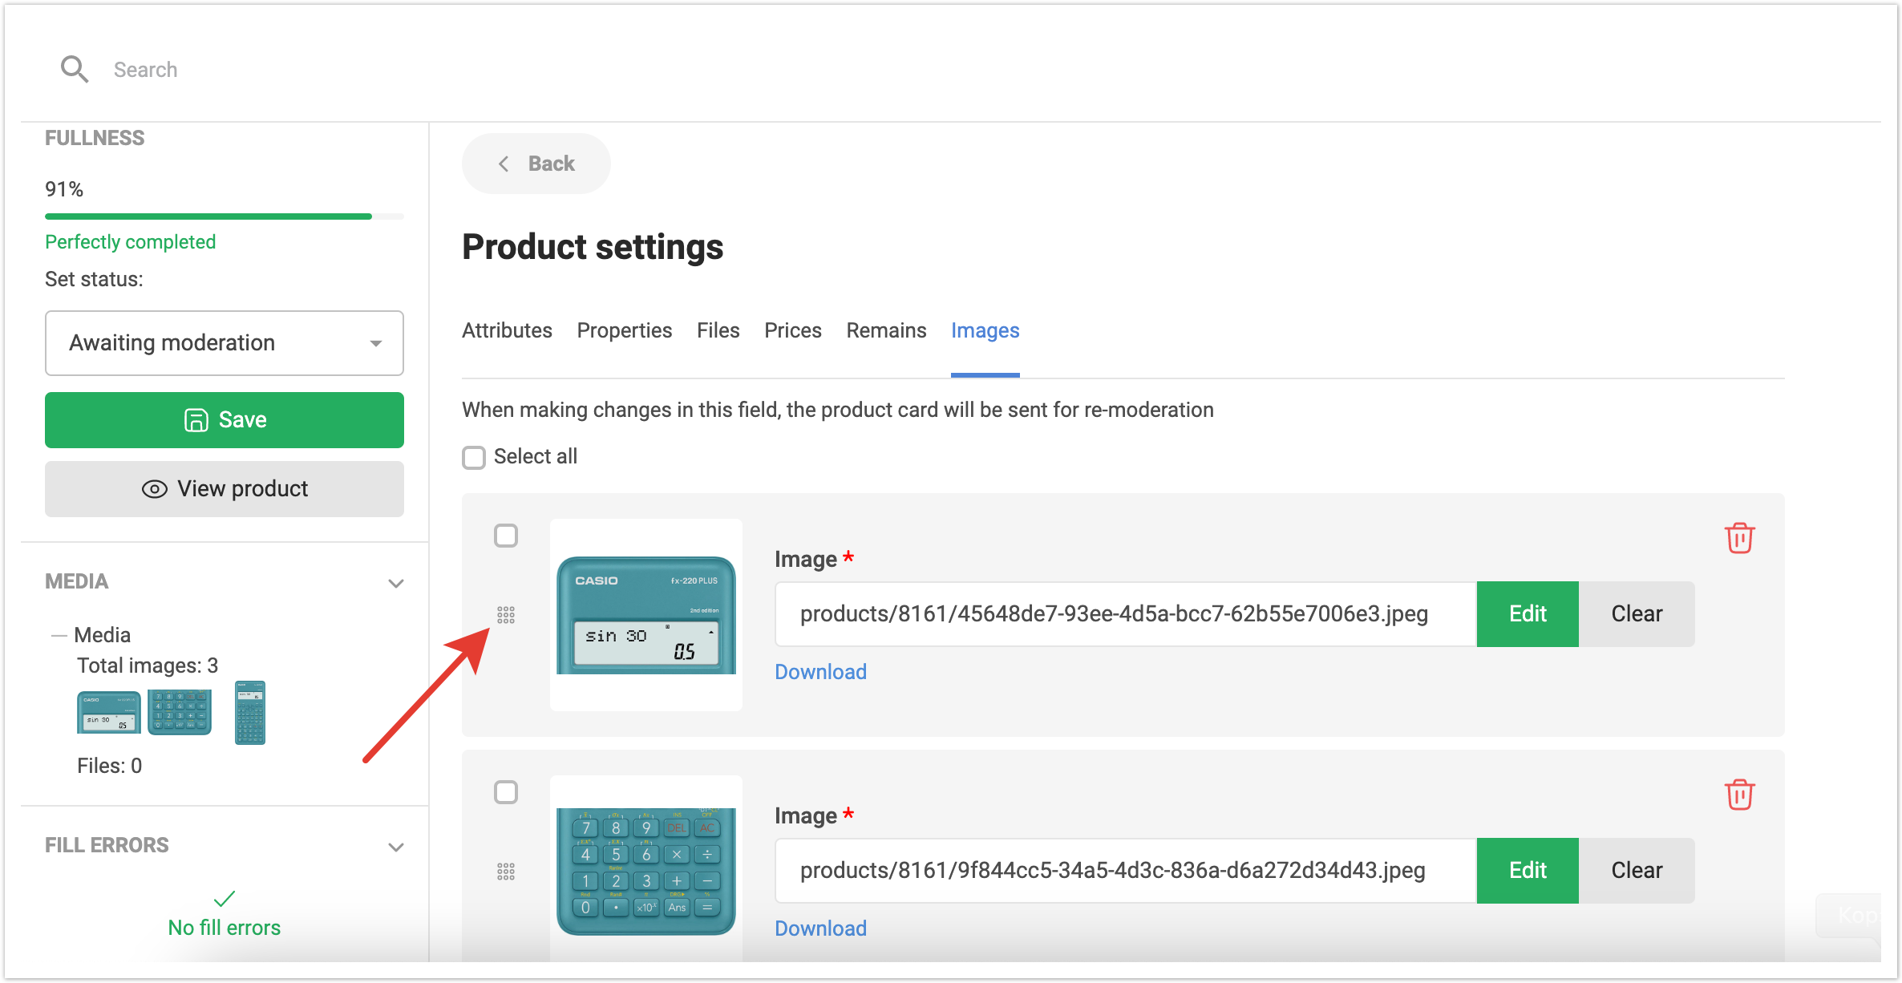1902x983 pixels.
Task: Click the Save floppy disk icon
Action: (x=196, y=420)
